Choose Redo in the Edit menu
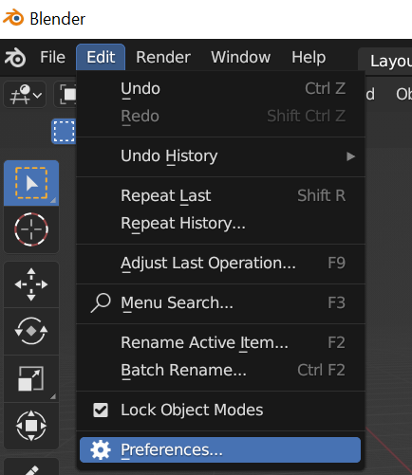Screen dimensions: 412x475 pos(220,116)
